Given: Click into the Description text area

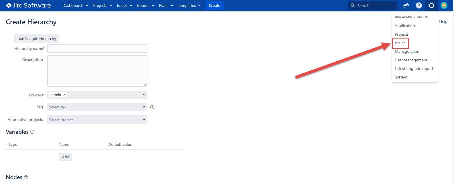Looking at the screenshot, I should [97, 71].
